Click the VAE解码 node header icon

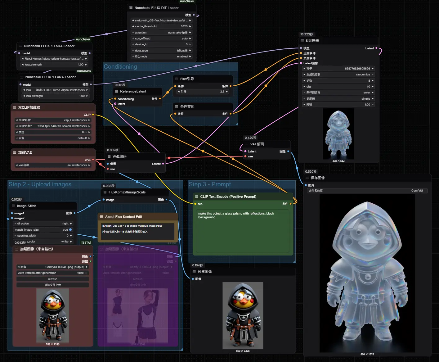pos(247,144)
